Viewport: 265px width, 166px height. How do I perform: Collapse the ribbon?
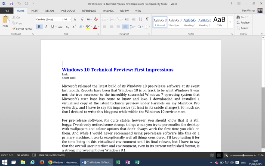tap(262, 34)
